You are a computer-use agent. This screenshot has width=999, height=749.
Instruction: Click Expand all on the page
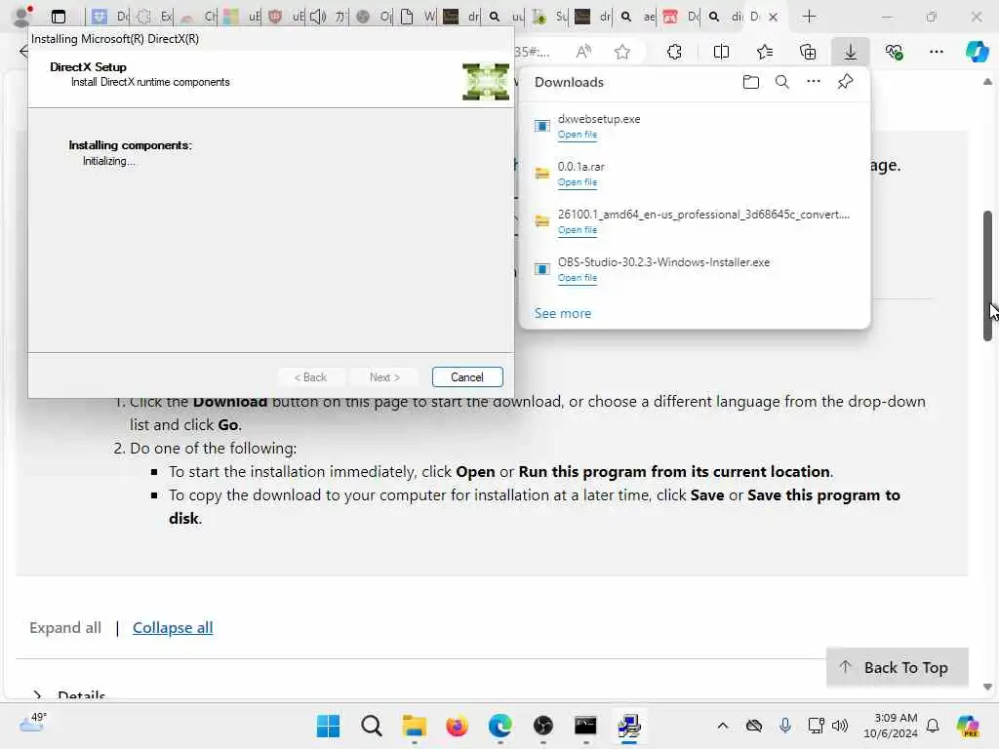(65, 627)
